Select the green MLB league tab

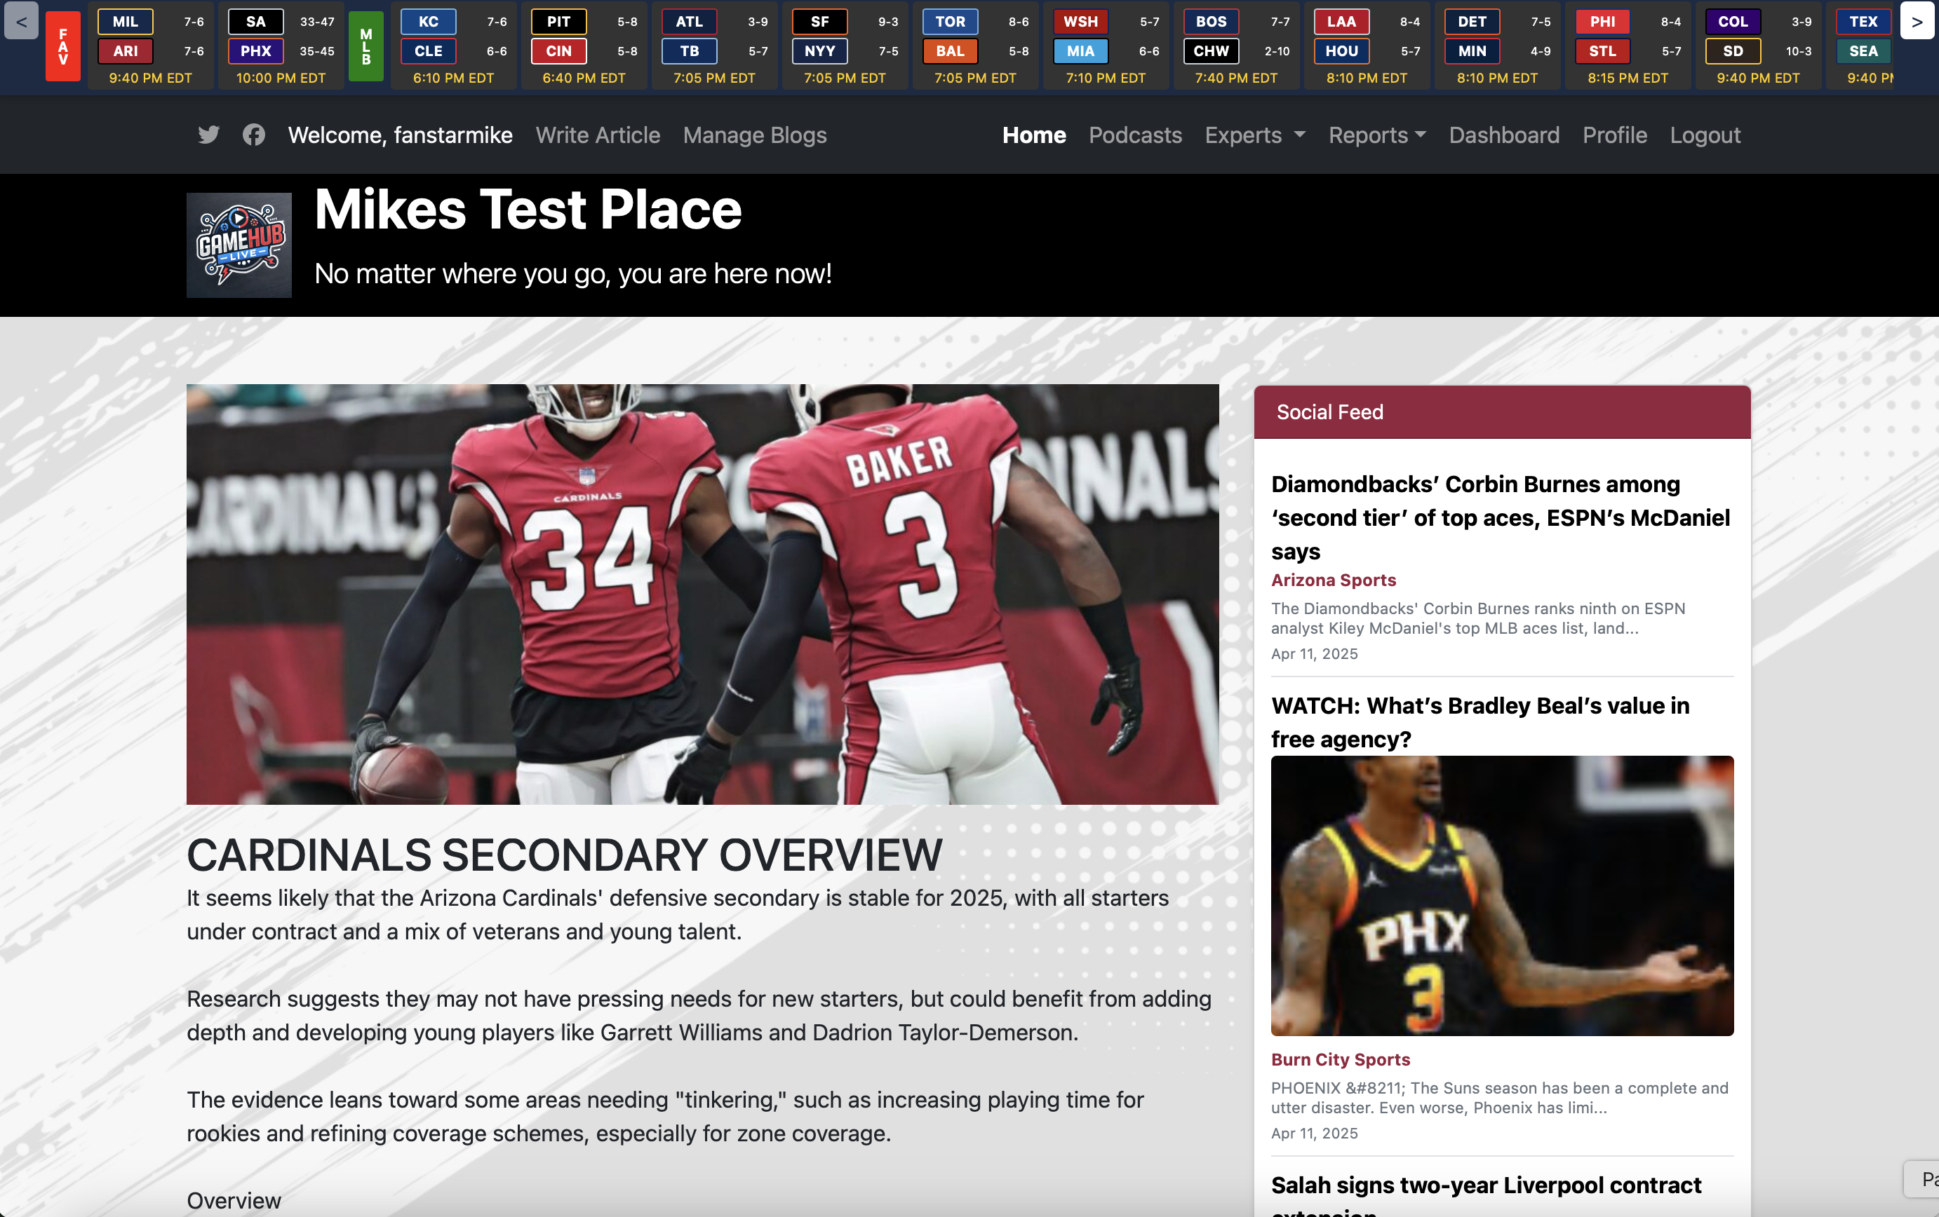[x=365, y=46]
